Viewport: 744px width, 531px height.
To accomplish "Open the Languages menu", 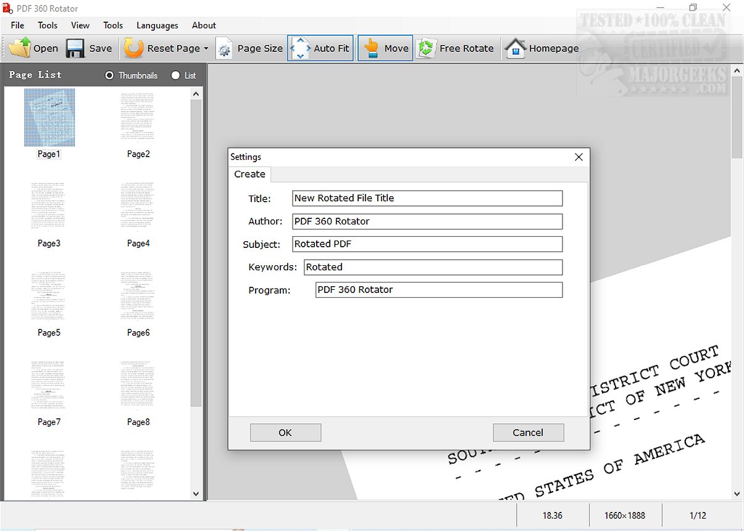I will (157, 25).
